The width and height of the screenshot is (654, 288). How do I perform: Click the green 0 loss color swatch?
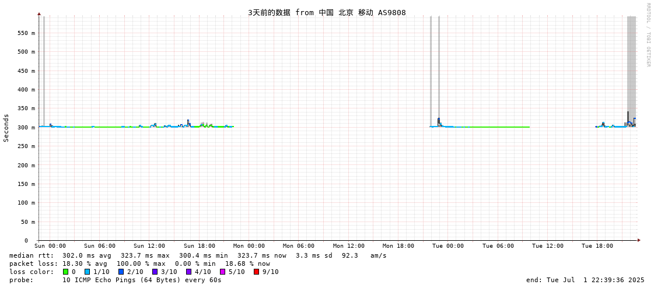point(65,272)
